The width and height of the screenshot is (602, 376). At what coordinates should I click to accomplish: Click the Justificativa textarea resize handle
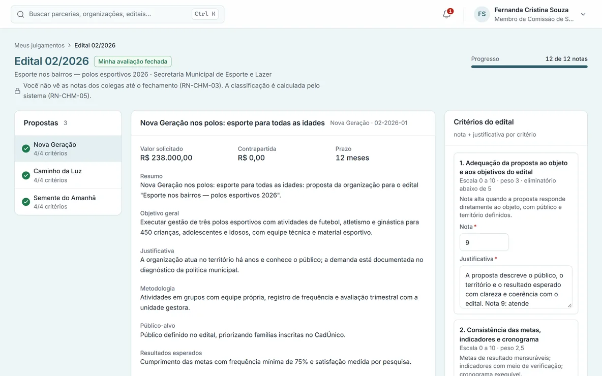point(569,305)
